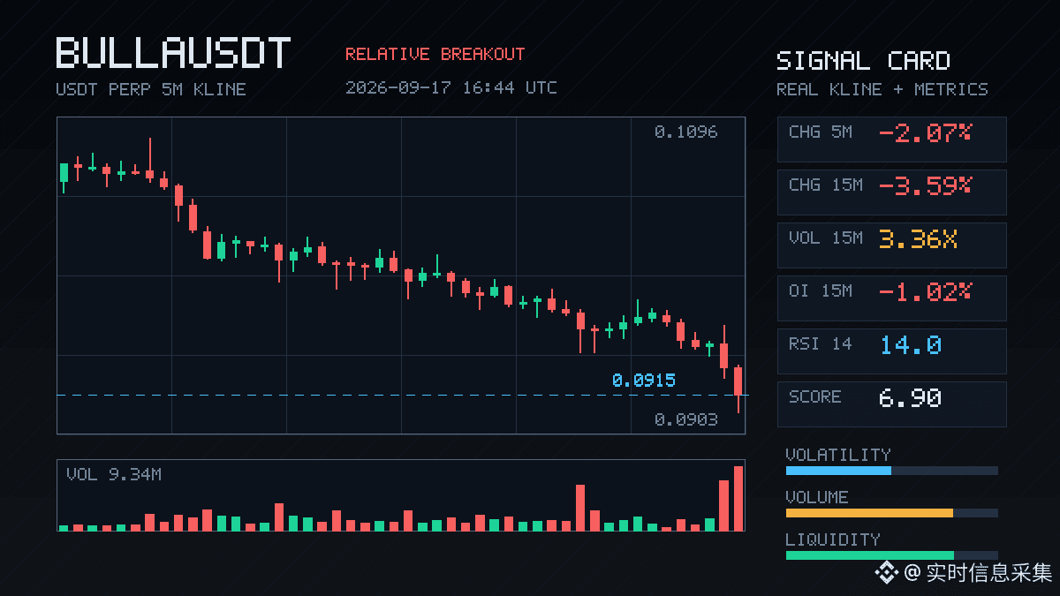Click the 0.0915 current price label

(x=643, y=381)
